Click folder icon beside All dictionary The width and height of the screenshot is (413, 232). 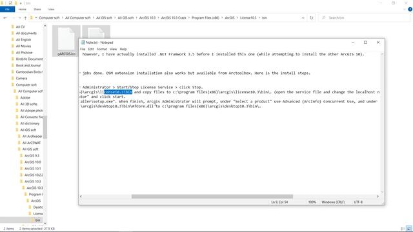coord(17,123)
